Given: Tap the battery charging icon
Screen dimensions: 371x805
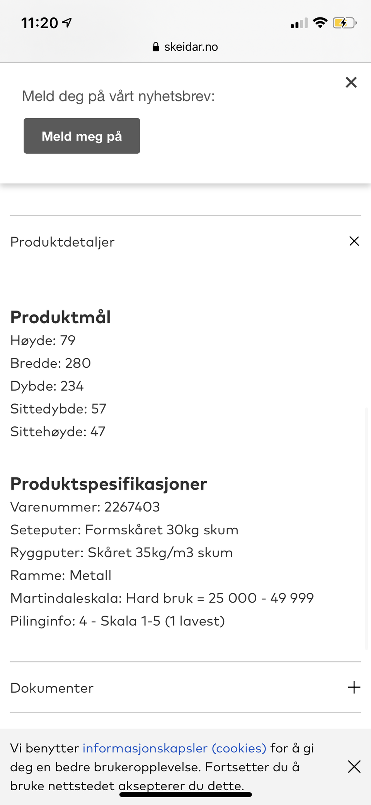Looking at the screenshot, I should coord(344,23).
